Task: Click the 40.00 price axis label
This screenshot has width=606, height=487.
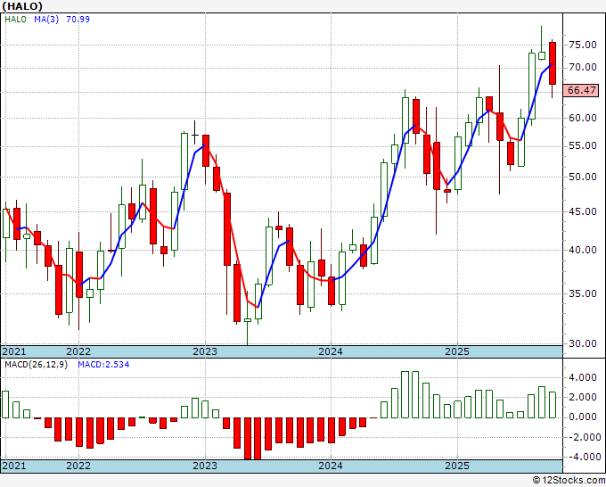Action: point(583,250)
